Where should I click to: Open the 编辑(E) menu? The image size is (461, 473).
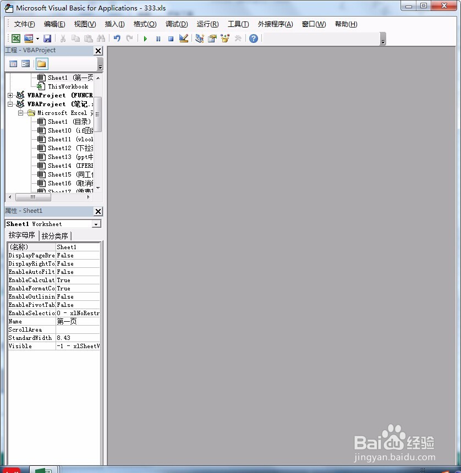coord(54,24)
